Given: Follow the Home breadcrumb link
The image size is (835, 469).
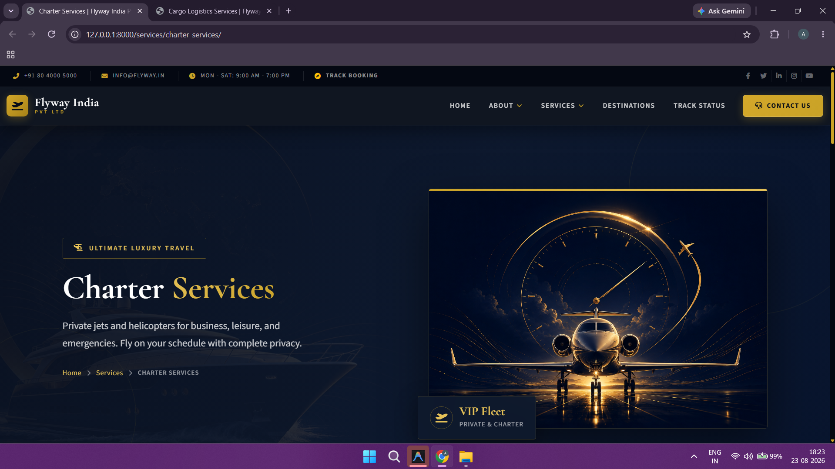Looking at the screenshot, I should tap(72, 373).
